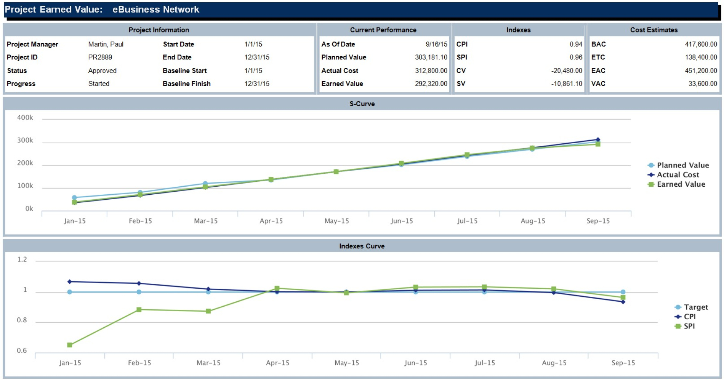Select the Mar-15 SPI data point
The image size is (724, 381).
(x=208, y=311)
